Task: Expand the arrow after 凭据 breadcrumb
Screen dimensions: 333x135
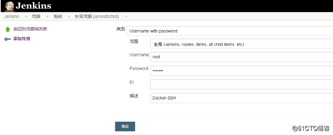Action: 47,16
